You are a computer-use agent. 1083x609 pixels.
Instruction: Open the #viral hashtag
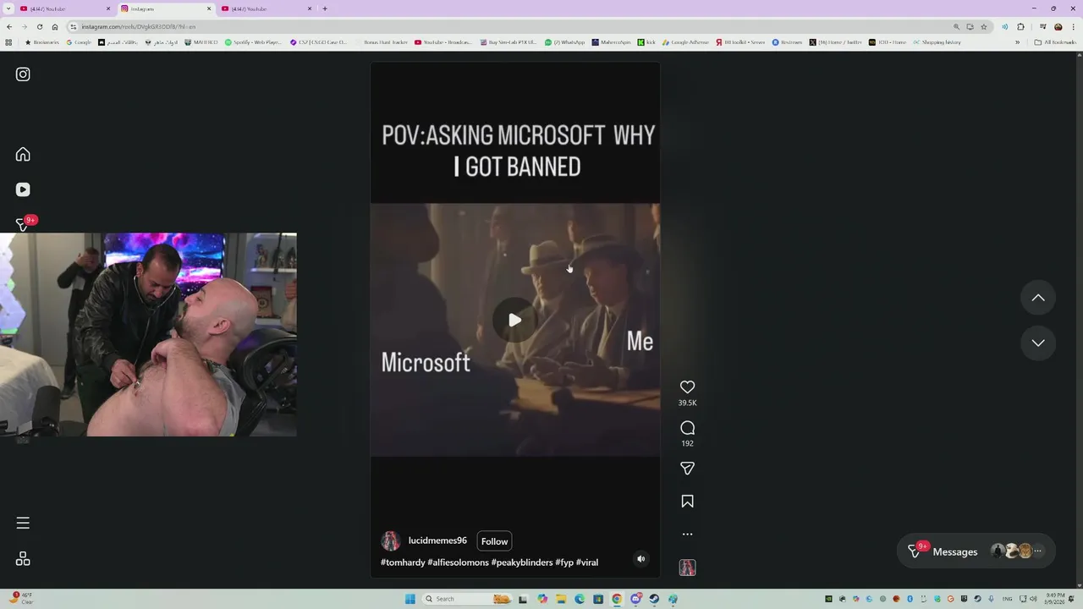587,562
